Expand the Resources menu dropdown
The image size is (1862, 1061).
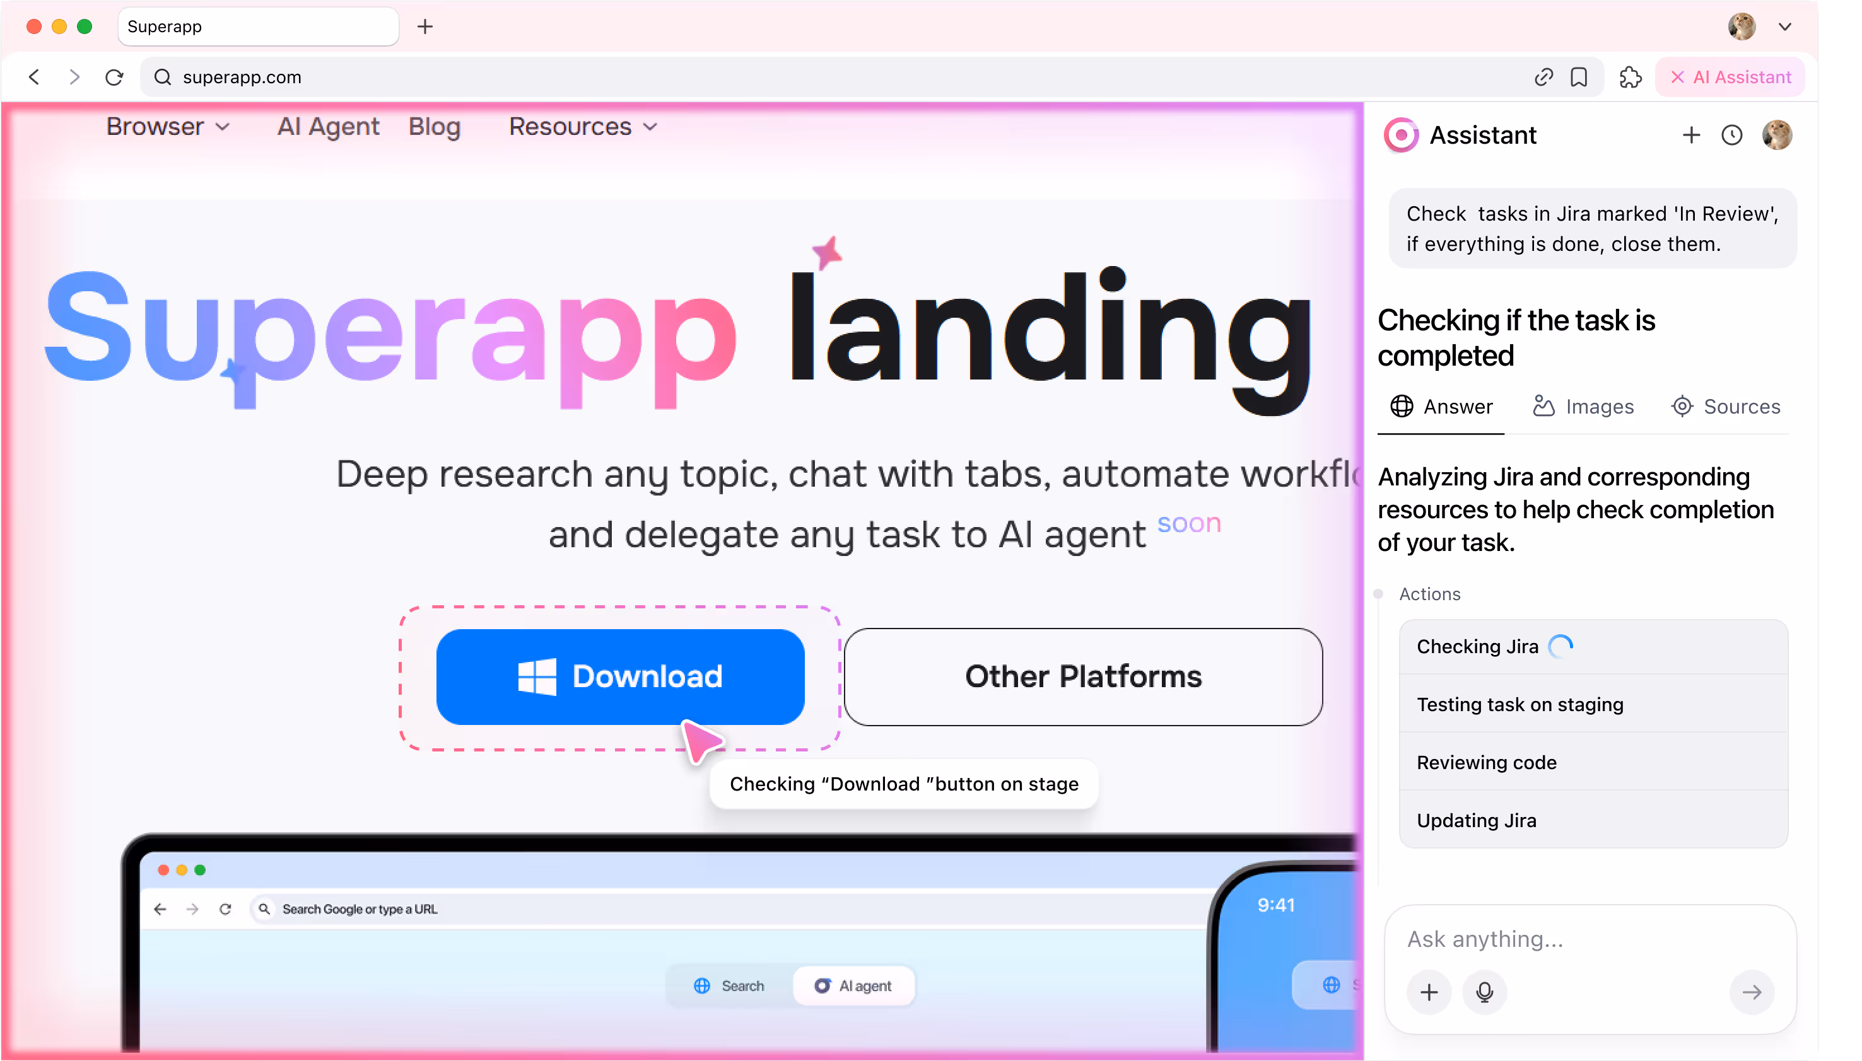pos(583,127)
